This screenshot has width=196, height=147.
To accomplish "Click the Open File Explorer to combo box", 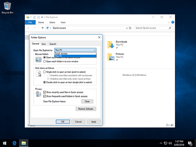I will click(75, 50).
